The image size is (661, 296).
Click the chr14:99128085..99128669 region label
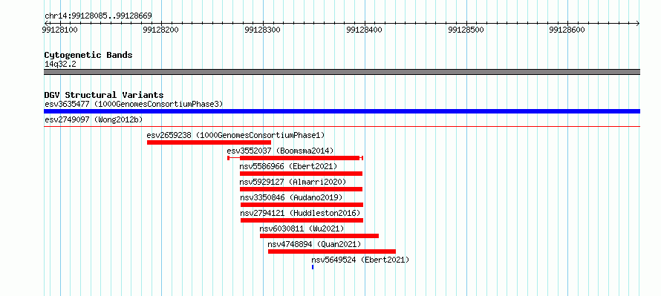[98, 16]
